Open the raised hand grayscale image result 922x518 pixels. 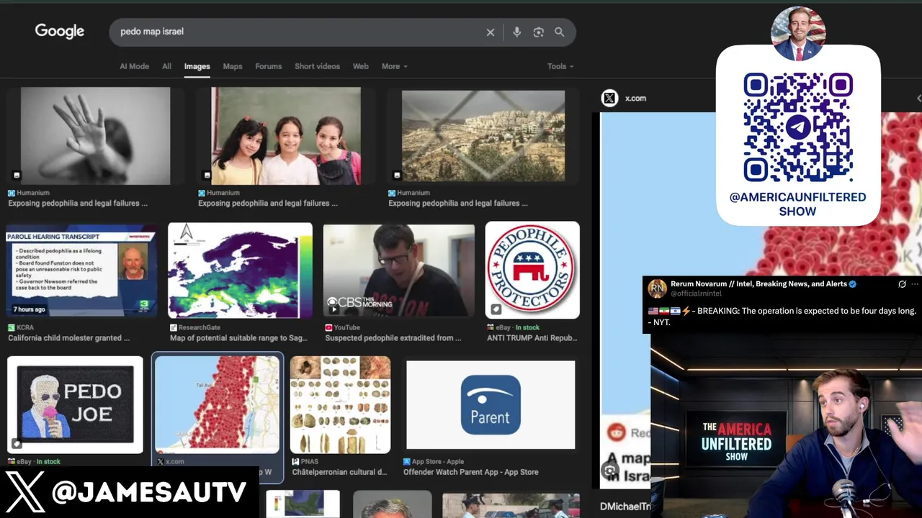click(95, 136)
